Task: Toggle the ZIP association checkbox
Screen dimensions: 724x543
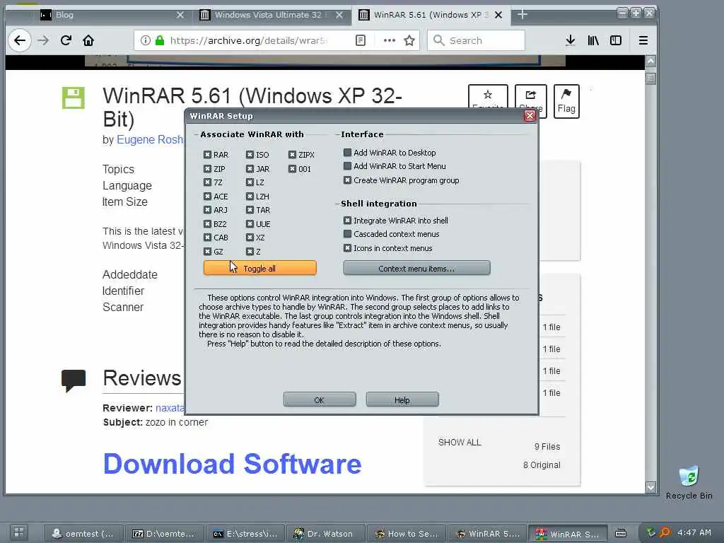Action: [x=207, y=169]
